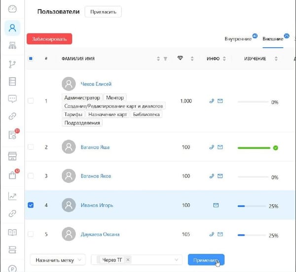296x272 pixels.
Task: Sort by ИНФО column arrows
Action: pos(224,59)
